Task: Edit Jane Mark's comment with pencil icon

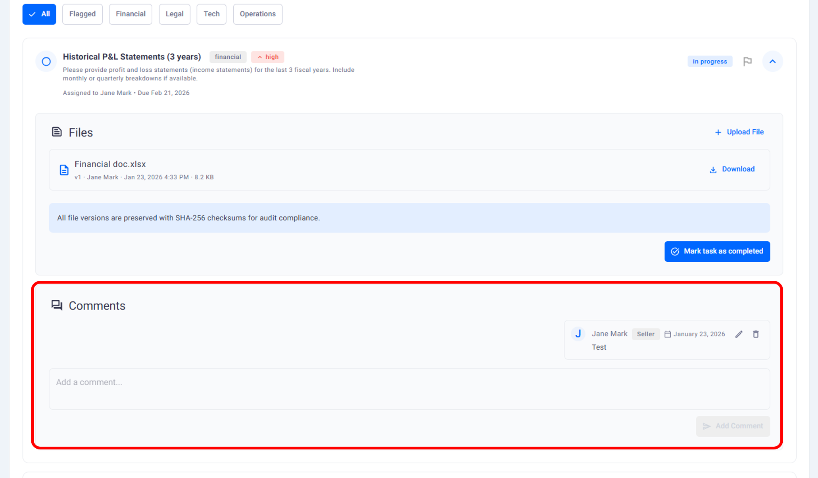Action: (739, 334)
